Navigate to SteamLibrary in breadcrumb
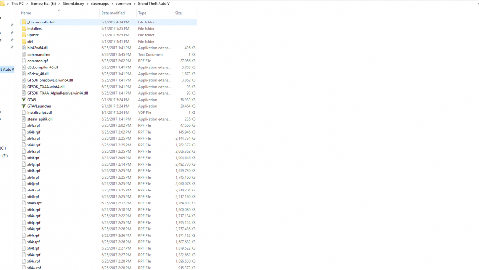Viewport: 479px width, 270px height. tap(73, 4)
